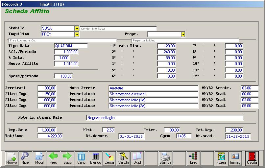The height and width of the screenshot is (168, 265).
Task: Click Nuovo Affitto field 1.010,00
Action: tap(66, 64)
